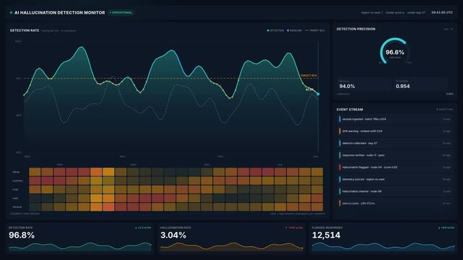
Task: Toggle the BASELINE series in chart legend
Action: pyautogui.click(x=295, y=30)
